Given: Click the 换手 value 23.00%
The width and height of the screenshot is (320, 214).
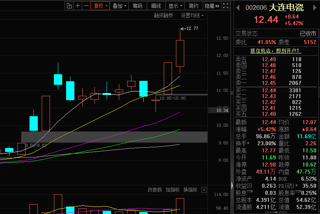Looking at the screenshot, I should coord(266,143).
